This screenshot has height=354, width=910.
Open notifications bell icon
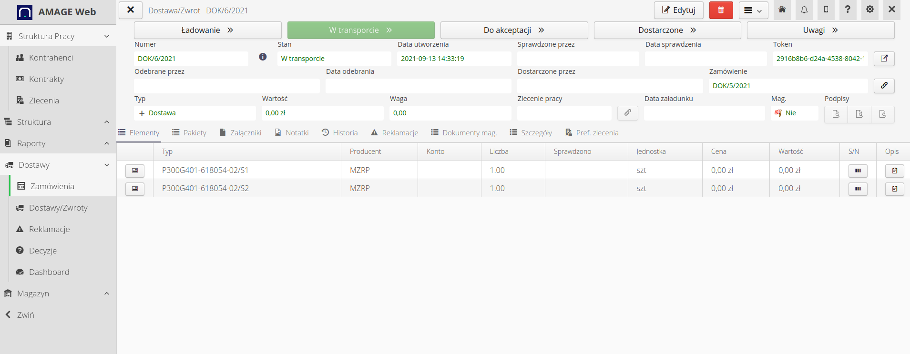click(x=804, y=10)
